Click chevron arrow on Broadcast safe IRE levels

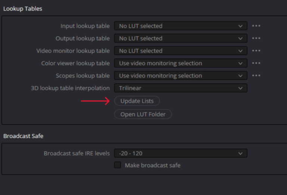[241, 154]
